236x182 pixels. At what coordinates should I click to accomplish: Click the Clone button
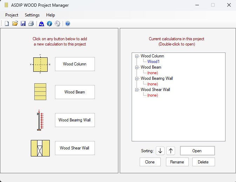(150, 162)
